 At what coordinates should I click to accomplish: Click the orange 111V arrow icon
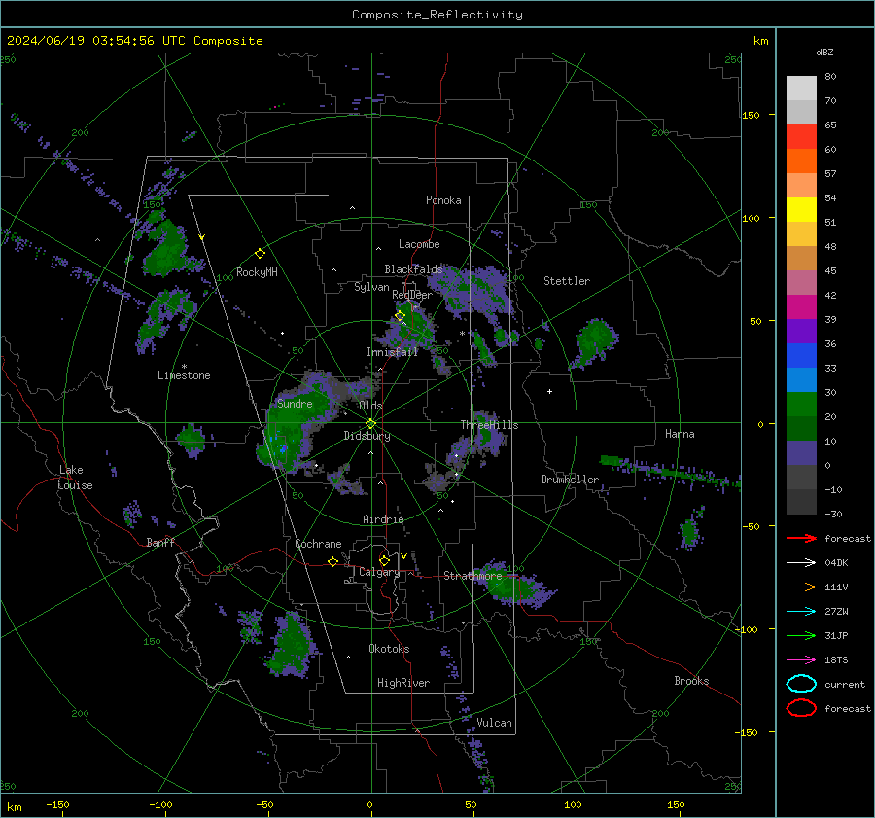click(801, 587)
